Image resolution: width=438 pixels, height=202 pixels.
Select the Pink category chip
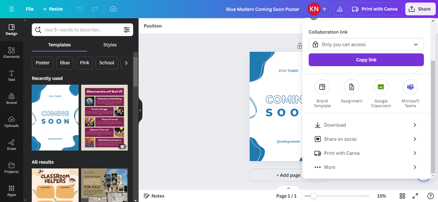tap(85, 63)
